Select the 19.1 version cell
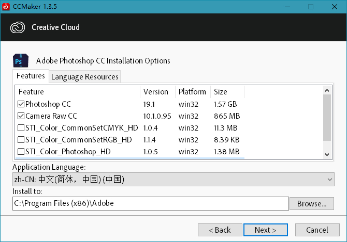This screenshot has height=242, width=347. click(149, 104)
